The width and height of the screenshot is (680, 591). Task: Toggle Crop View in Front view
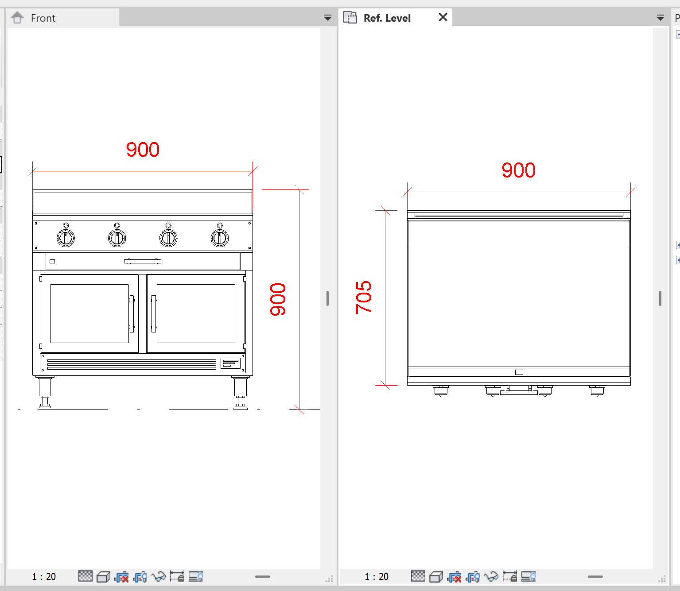tap(121, 577)
